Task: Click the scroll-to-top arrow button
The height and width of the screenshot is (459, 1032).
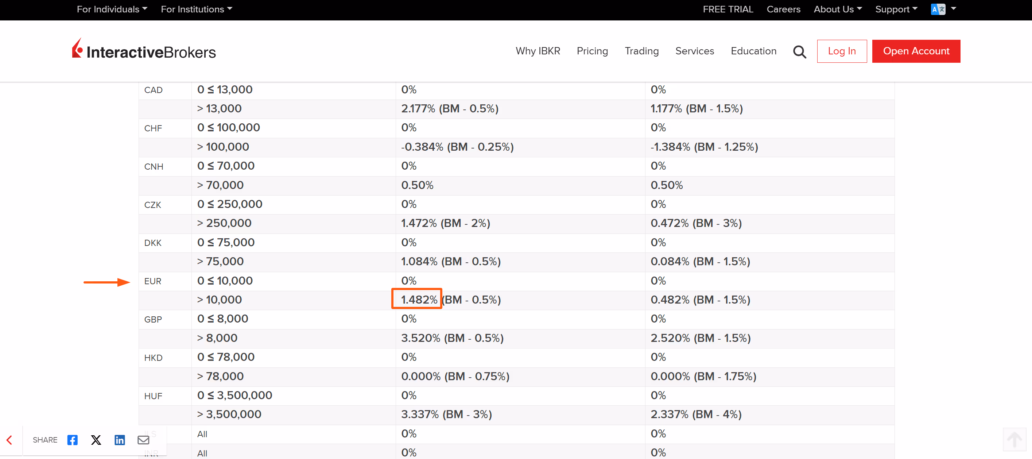Action: [x=1014, y=439]
